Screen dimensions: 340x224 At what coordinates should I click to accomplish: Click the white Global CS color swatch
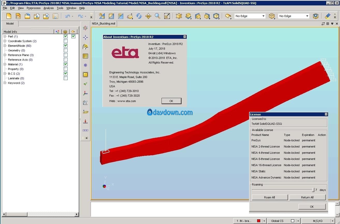[293, 221]
